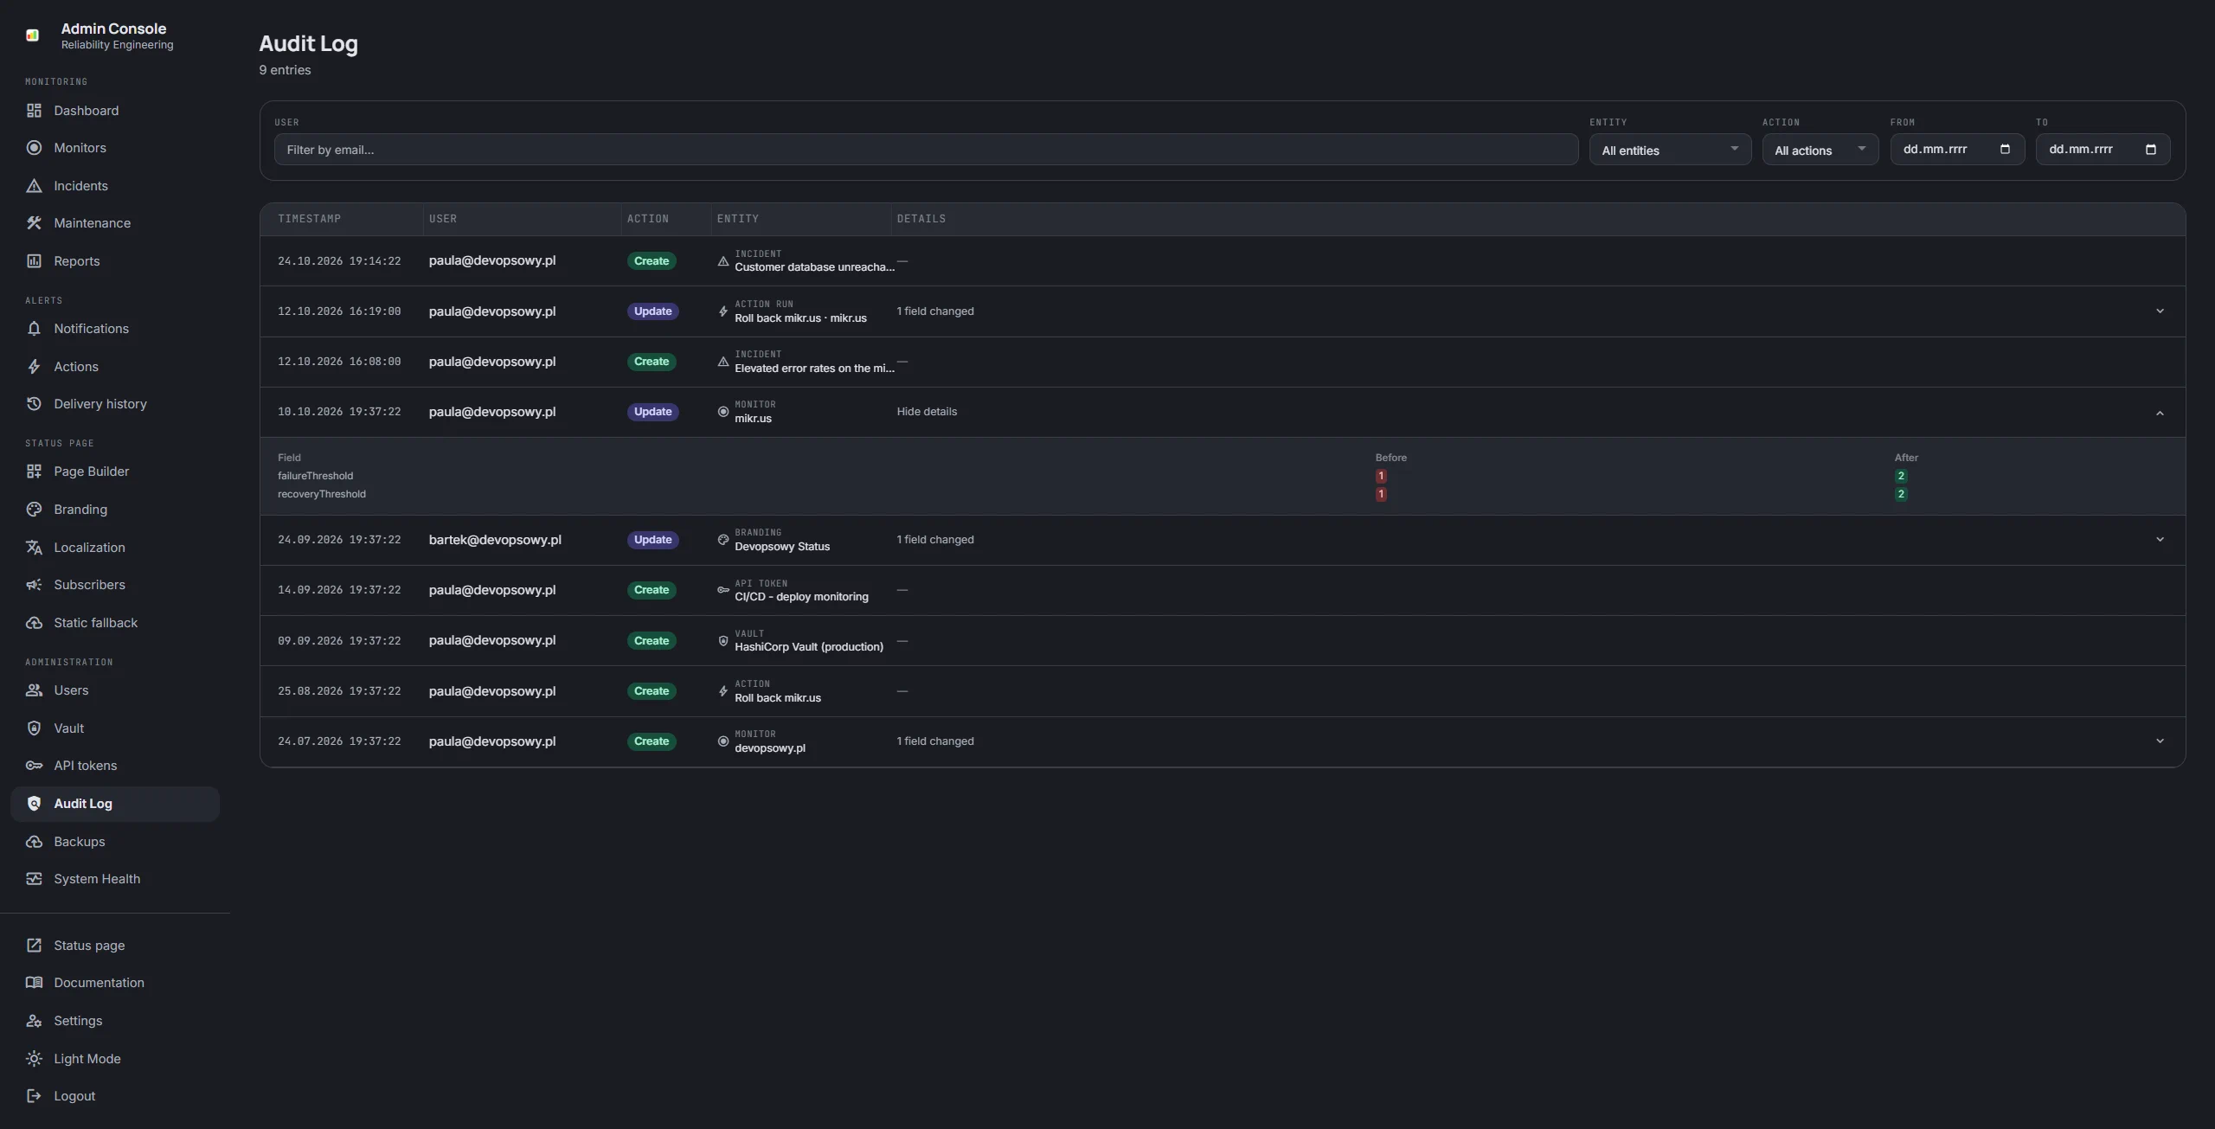2215x1129 pixels.
Task: Open Settings in the sidebar
Action: point(115,1021)
